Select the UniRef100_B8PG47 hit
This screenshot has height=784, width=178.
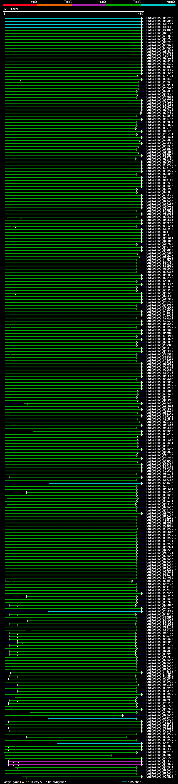coord(160,73)
